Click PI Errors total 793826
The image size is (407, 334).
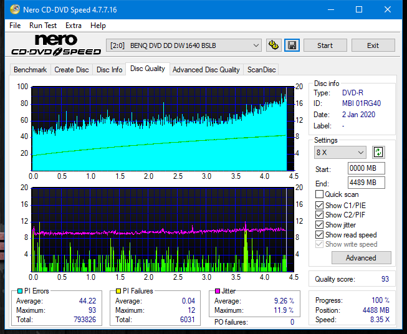(x=85, y=320)
